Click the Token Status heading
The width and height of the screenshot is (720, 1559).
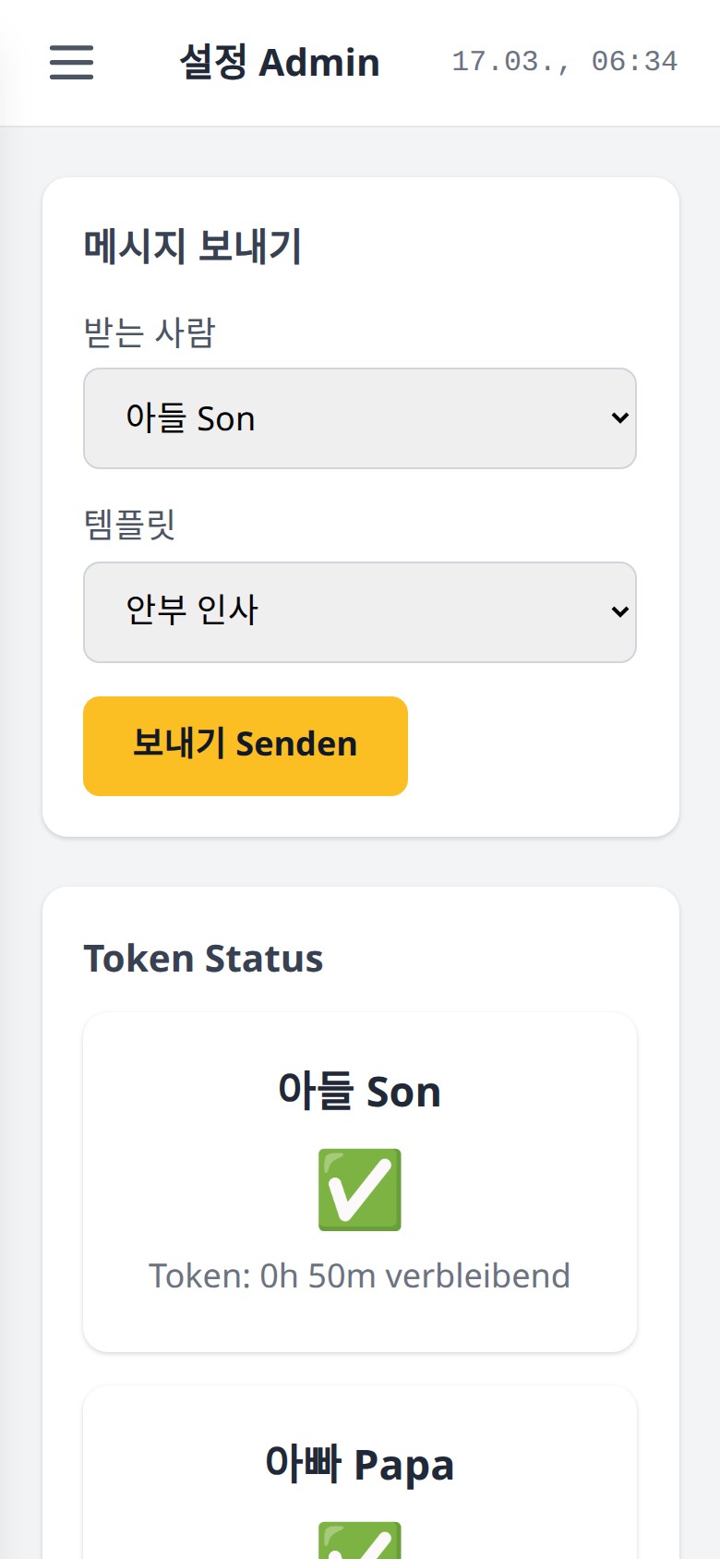[203, 959]
